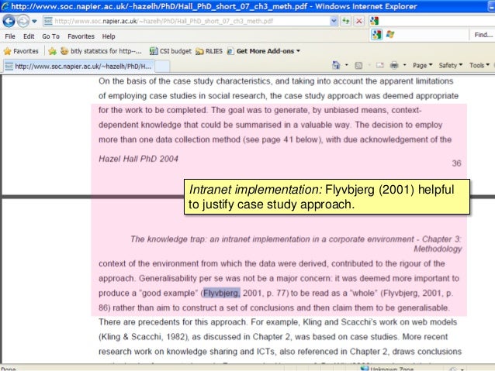This screenshot has width=495, height=371.
Task: Open the Help menu
Action: tap(109, 36)
